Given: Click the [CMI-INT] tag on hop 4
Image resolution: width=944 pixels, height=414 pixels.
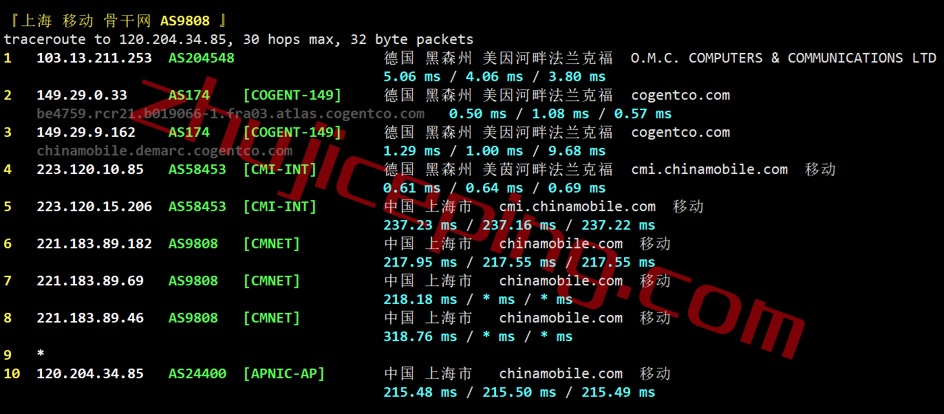Looking at the screenshot, I should point(280,169).
